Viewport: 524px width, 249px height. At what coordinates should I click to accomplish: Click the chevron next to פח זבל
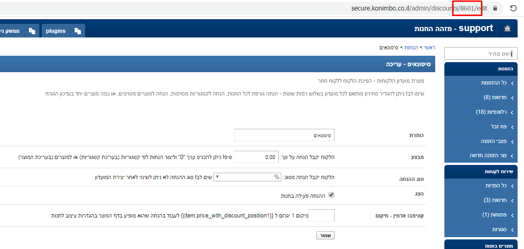(512, 127)
